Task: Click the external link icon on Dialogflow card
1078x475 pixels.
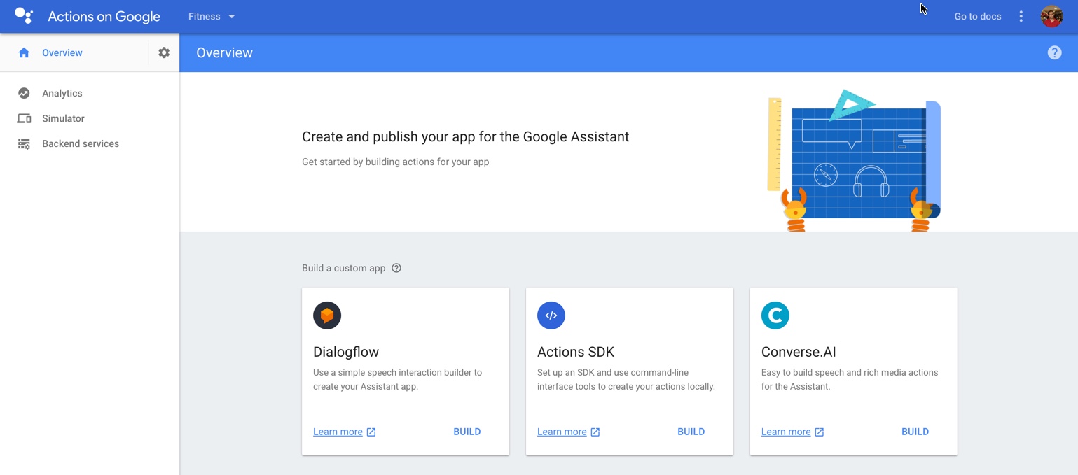Action: pyautogui.click(x=371, y=432)
